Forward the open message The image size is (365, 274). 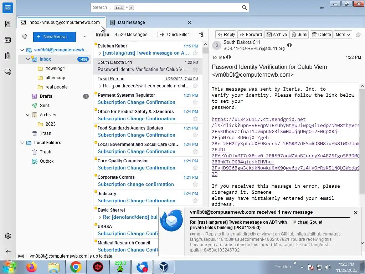[251, 35]
